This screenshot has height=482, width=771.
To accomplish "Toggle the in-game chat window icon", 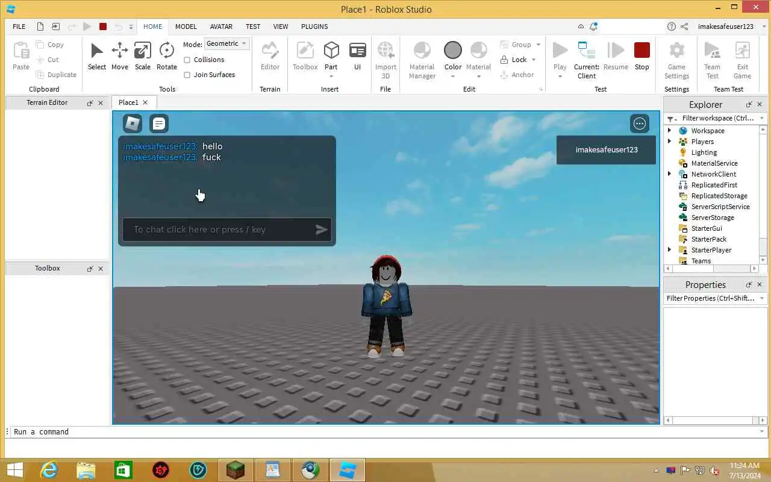I will 159,124.
